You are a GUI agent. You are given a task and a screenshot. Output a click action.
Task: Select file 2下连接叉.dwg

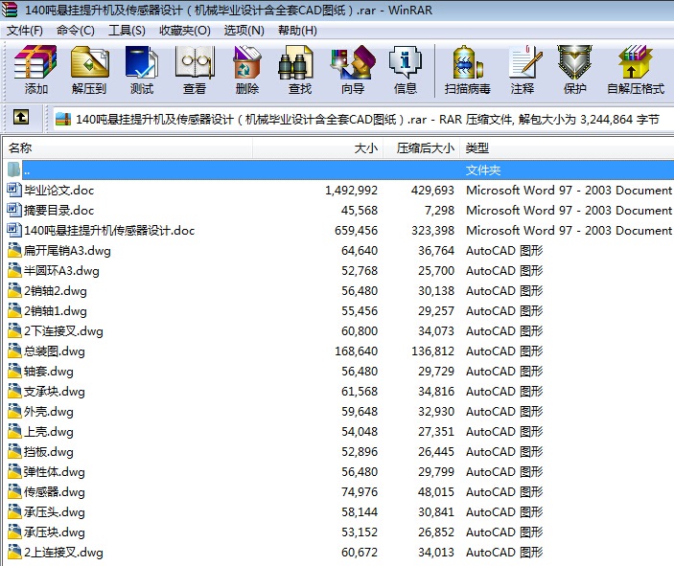point(63,331)
